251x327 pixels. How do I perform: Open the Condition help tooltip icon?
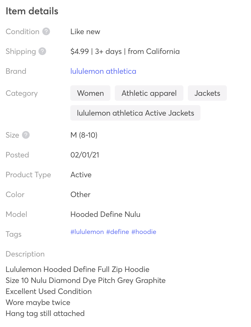[x=46, y=31]
